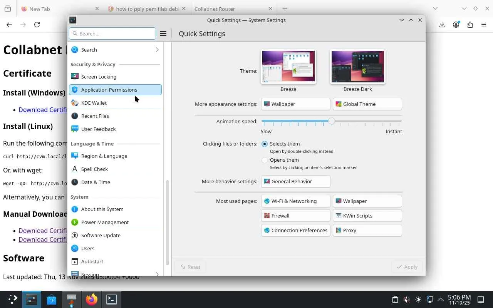Open the brightness tray icon
The height and width of the screenshot is (308, 493).
point(418,300)
